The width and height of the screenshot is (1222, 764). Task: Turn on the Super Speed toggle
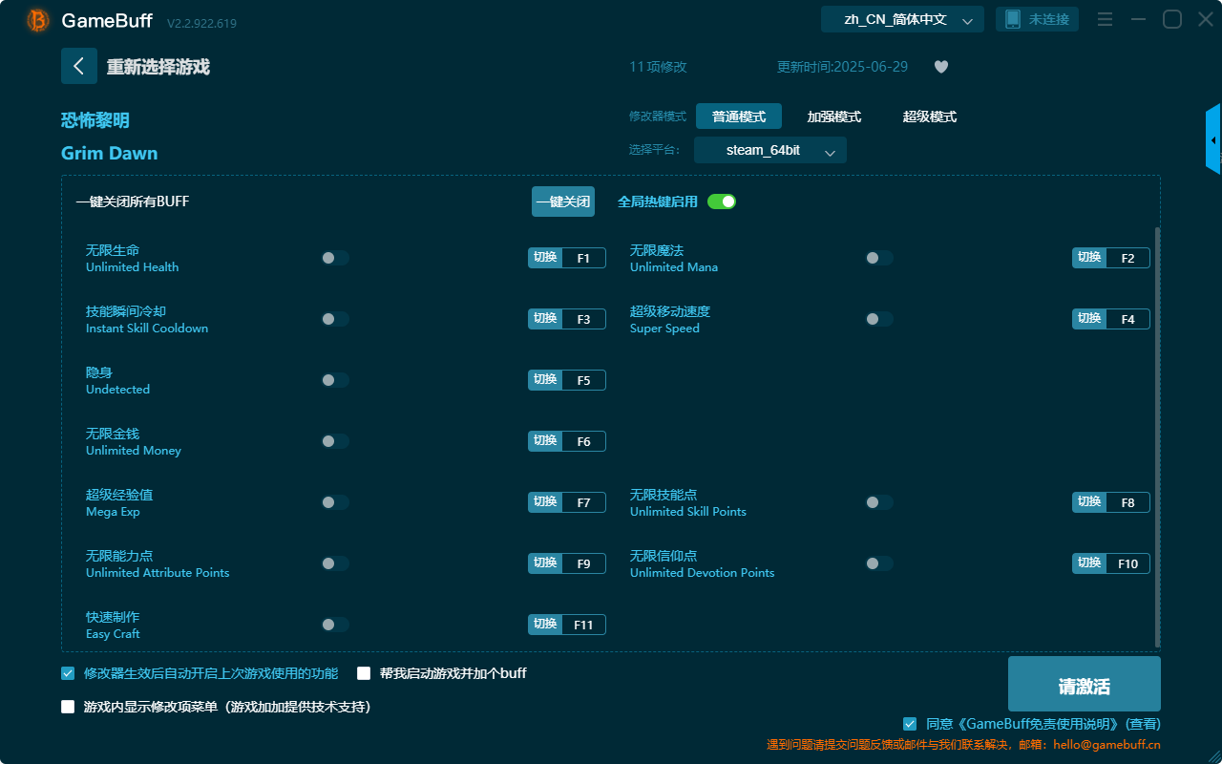(878, 318)
